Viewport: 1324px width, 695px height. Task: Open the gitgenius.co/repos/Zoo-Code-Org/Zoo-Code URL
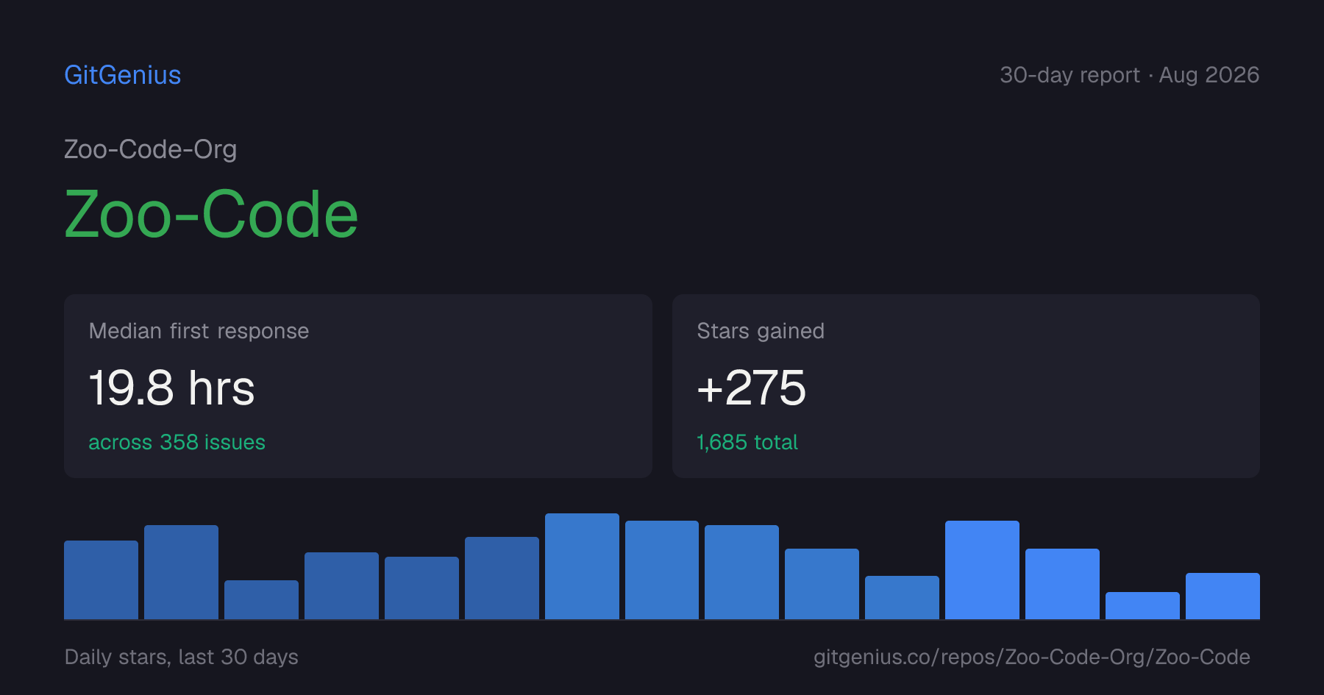[x=1032, y=657]
